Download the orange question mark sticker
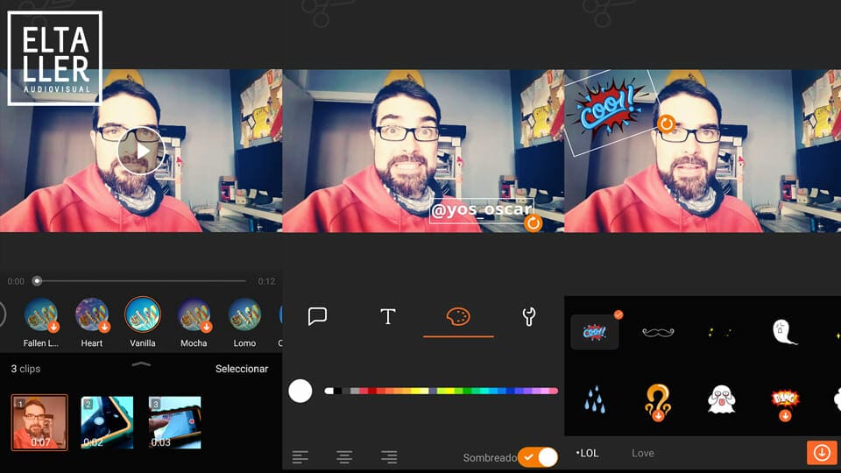 658,402
